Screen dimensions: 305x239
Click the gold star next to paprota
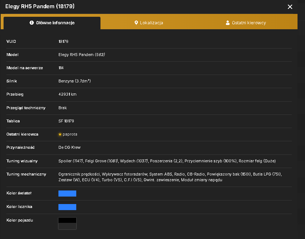[x=60, y=134]
